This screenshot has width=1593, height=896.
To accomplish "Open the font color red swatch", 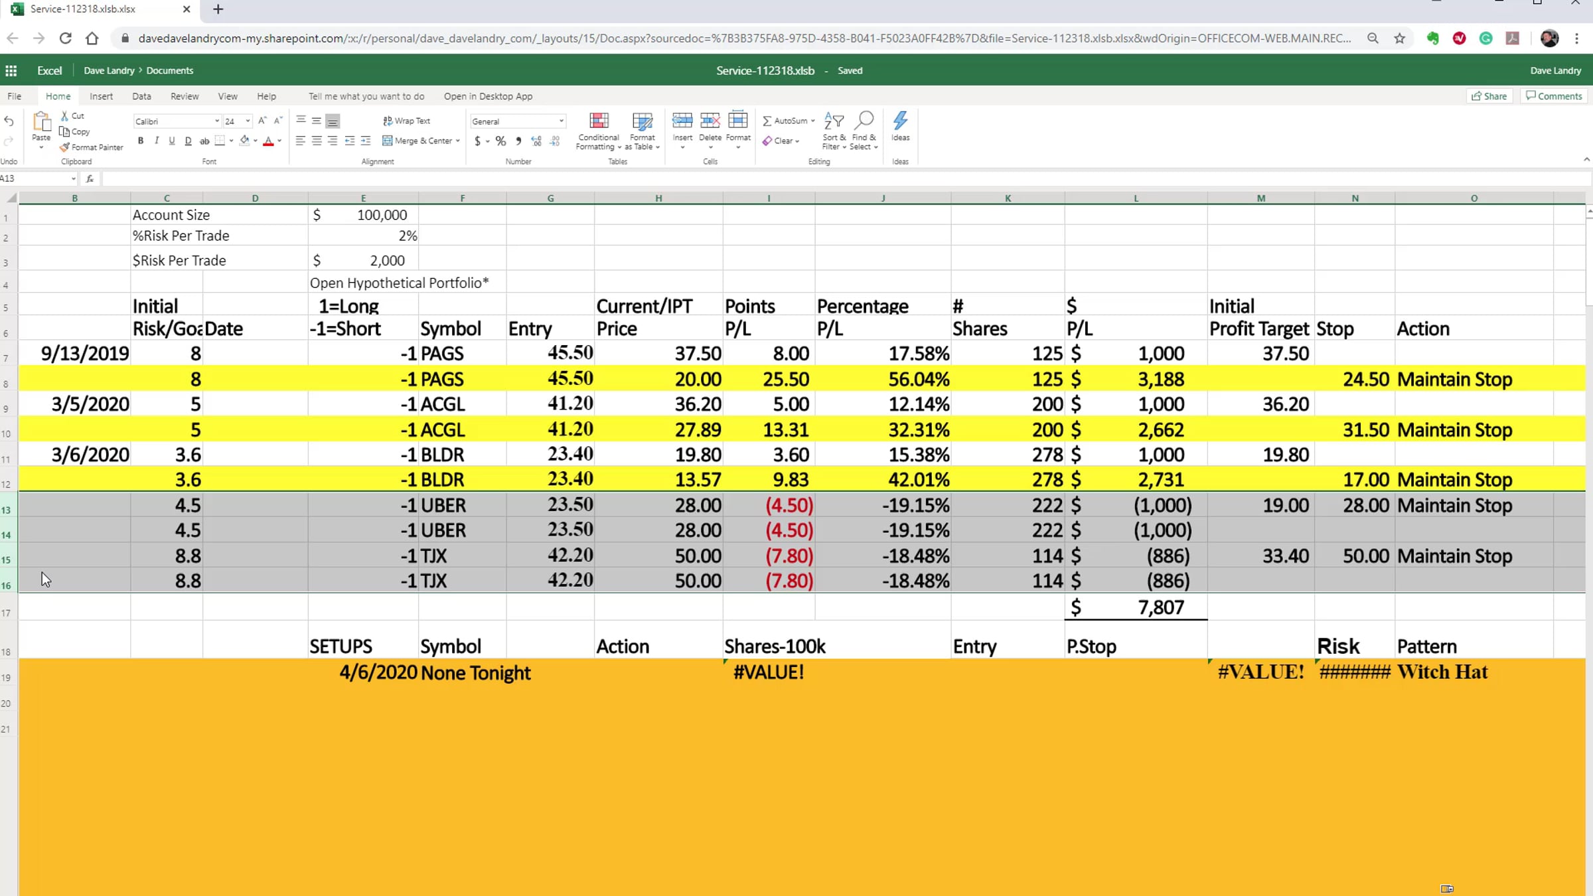I will (268, 141).
